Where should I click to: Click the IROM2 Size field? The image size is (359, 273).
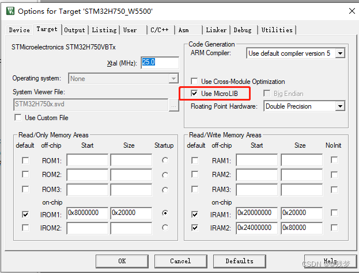[x=131, y=228]
